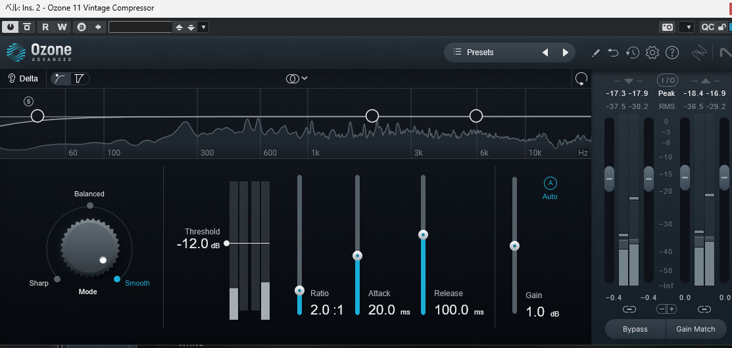Select Balanced compression mode
The width and height of the screenshot is (732, 348).
[89, 194]
